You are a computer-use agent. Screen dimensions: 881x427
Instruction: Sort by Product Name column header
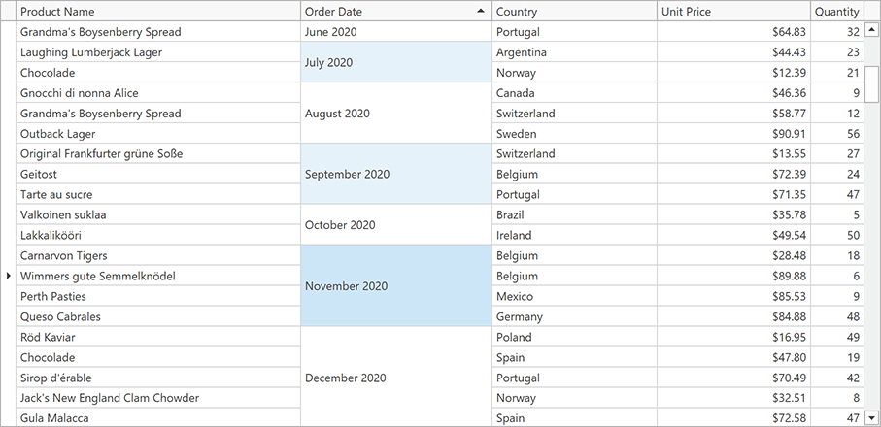click(x=155, y=12)
